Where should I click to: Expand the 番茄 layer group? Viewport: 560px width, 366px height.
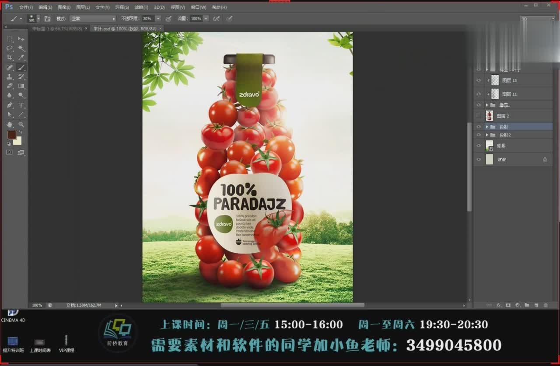pos(487,105)
